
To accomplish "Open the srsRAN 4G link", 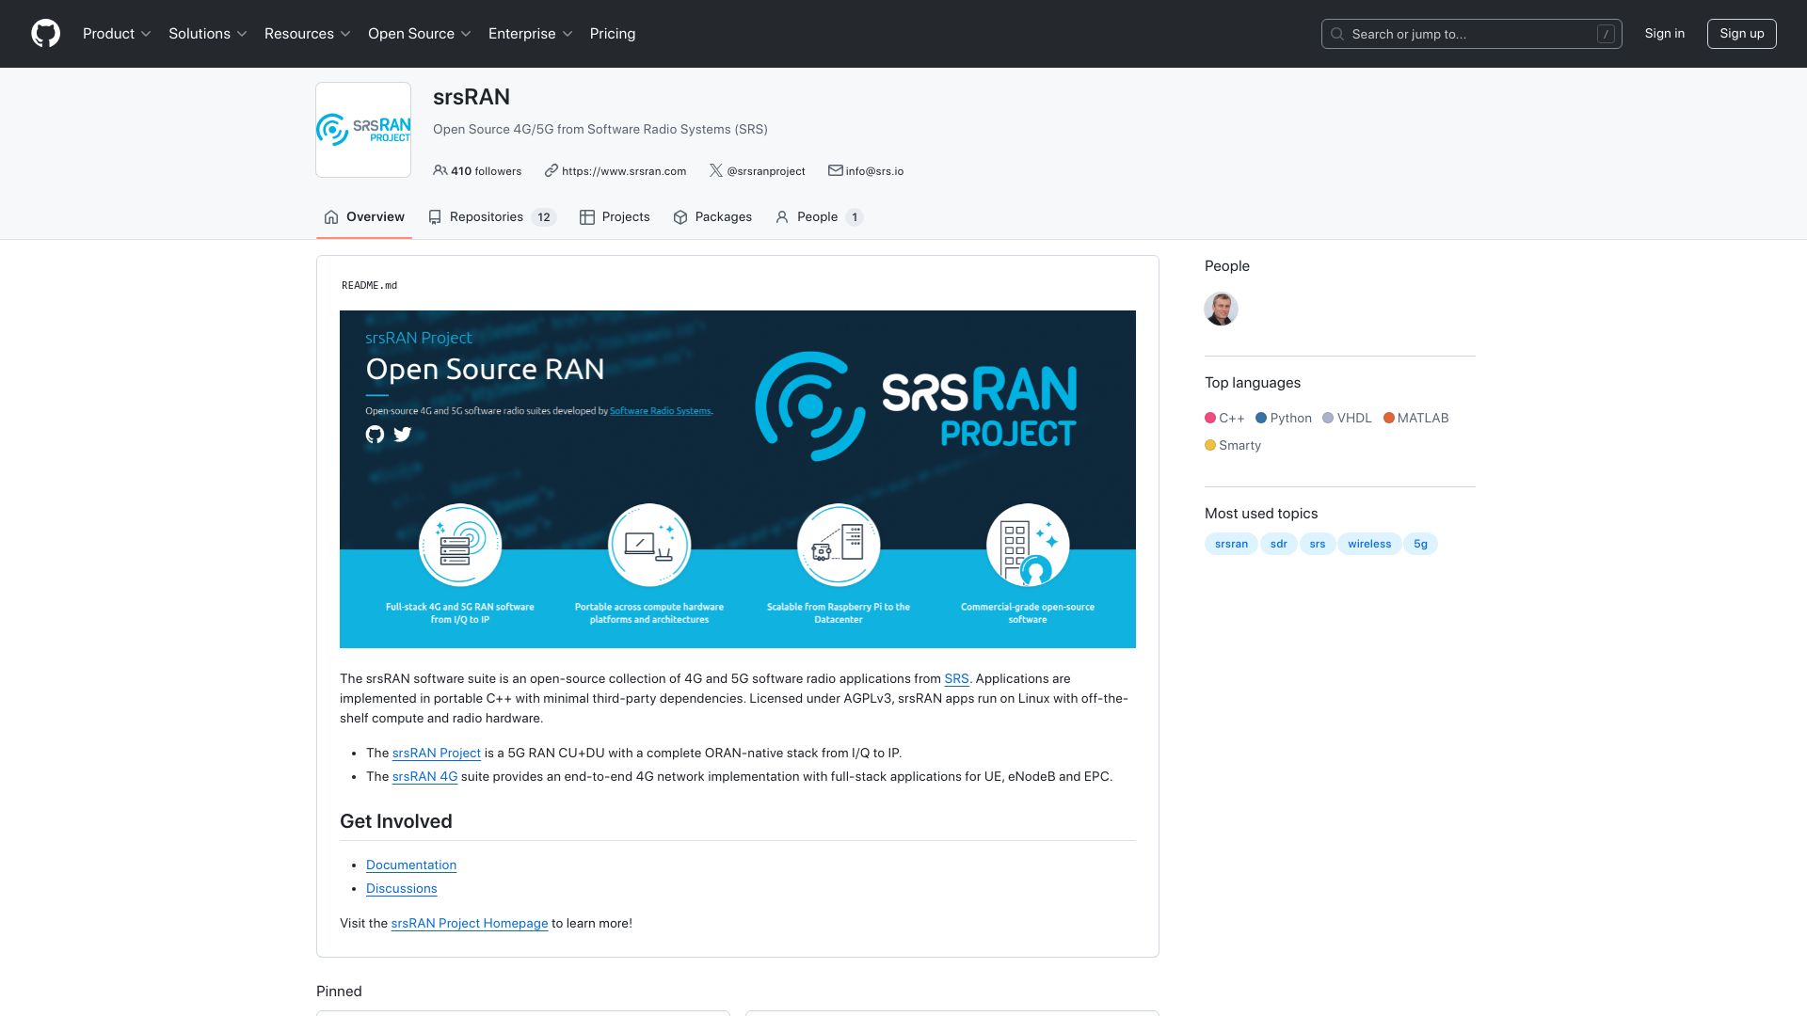I will [424, 776].
